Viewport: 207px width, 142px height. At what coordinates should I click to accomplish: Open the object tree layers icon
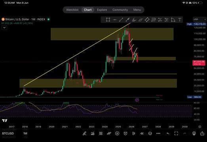pyautogui.click(x=150, y=133)
